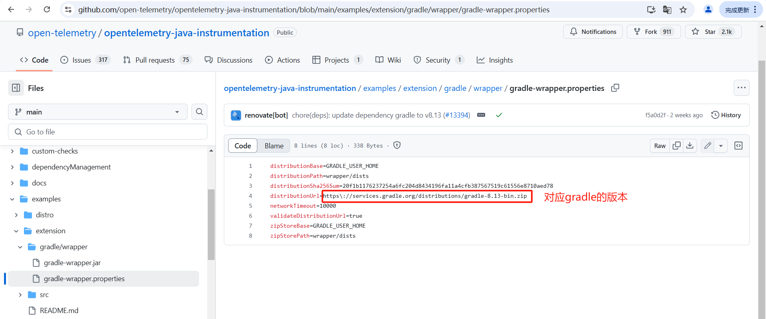Open renovate[bot] author link
The width and height of the screenshot is (766, 319).
(x=266, y=115)
